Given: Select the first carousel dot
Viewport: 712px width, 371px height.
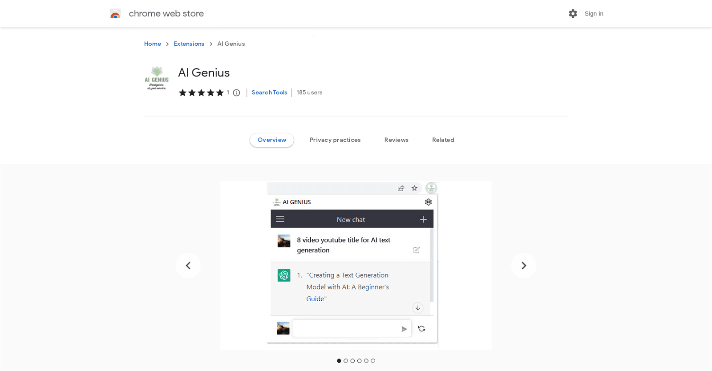Looking at the screenshot, I should (x=339, y=361).
